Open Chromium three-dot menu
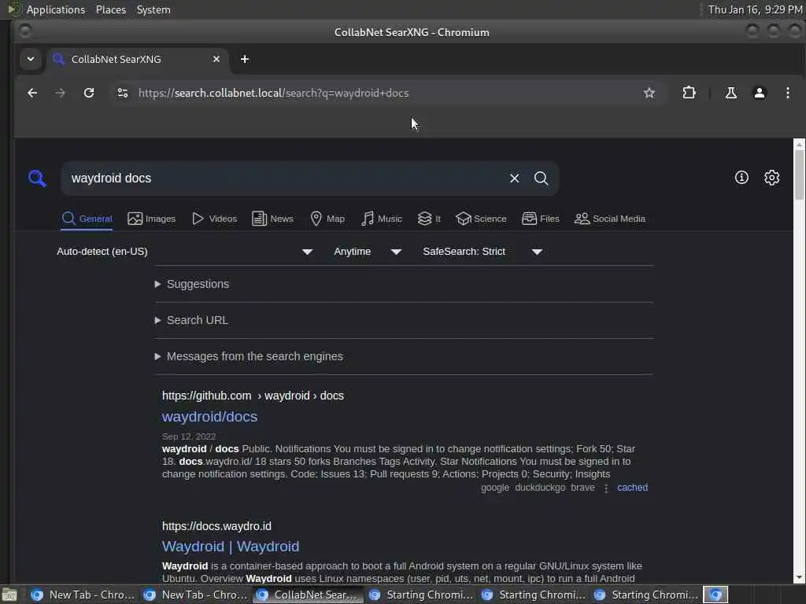Viewport: 806px width, 604px height. pos(787,93)
